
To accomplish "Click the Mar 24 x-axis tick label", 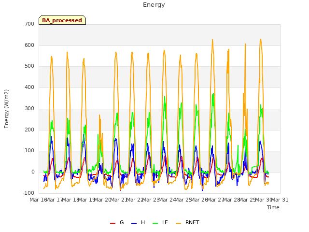I will [168, 200].
